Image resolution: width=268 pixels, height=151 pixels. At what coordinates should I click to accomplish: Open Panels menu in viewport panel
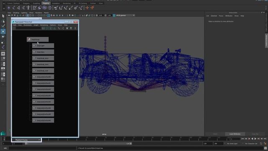tap(46, 13)
